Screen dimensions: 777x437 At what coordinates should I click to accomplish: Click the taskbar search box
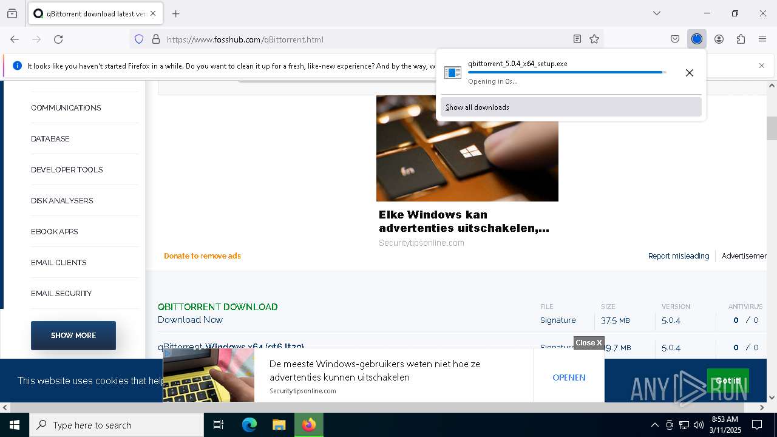[x=117, y=425]
